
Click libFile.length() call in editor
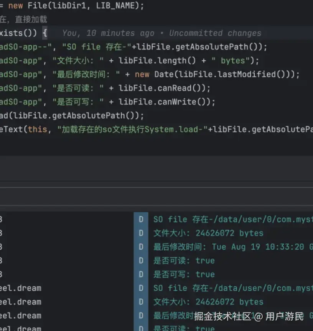tap(157, 61)
